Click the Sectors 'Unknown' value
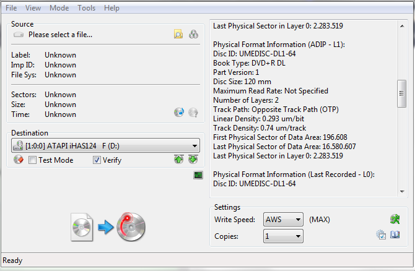Screen dimensions: 415x271 click(x=60, y=95)
